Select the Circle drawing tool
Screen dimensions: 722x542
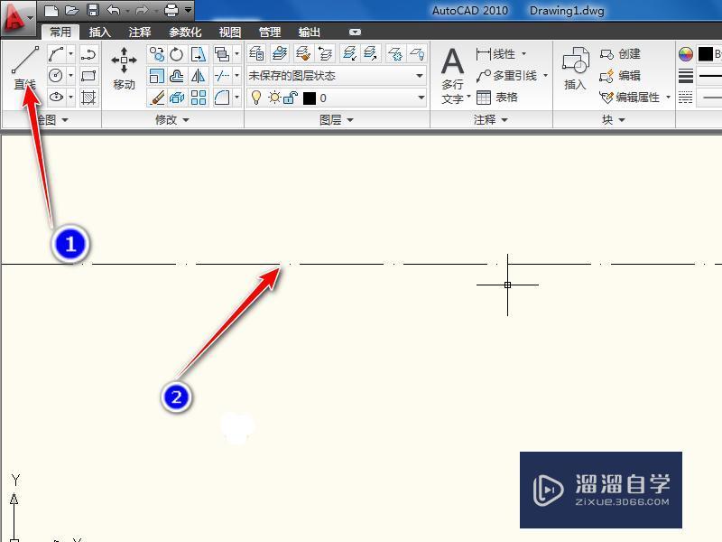tap(56, 76)
